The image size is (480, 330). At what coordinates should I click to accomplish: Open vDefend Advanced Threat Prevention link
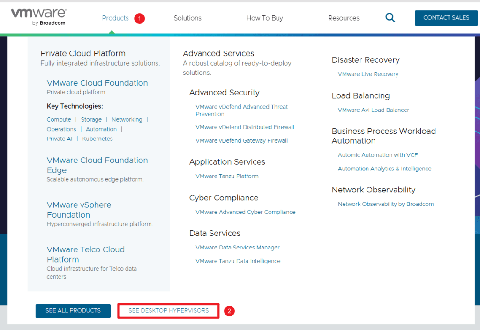241,110
